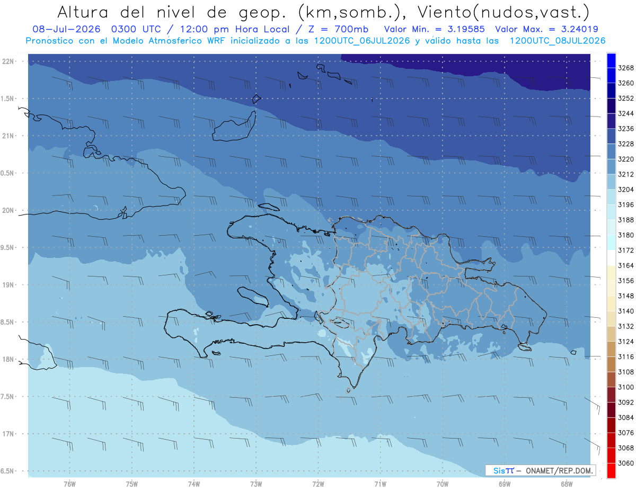Click the '08-Jul-2026' date text
The image size is (636, 491).
pos(67,30)
